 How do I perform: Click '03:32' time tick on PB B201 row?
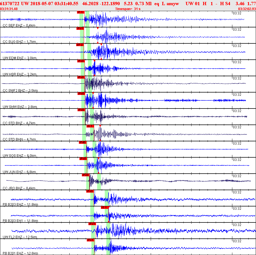[237, 241]
